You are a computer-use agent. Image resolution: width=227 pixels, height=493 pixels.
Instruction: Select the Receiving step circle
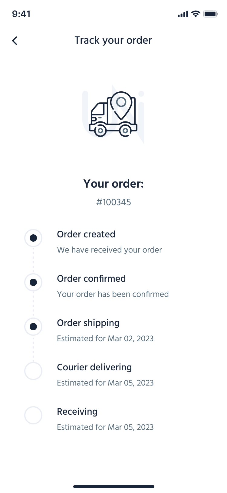pos(33,415)
